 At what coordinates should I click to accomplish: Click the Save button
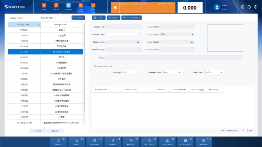click(x=98, y=17)
